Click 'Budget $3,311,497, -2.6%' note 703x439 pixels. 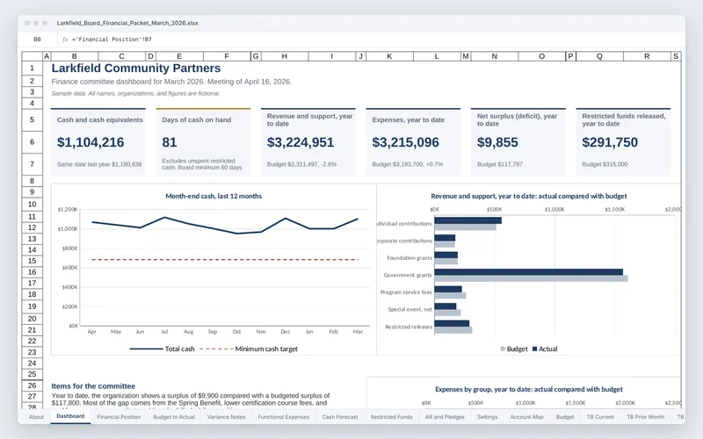(x=301, y=164)
